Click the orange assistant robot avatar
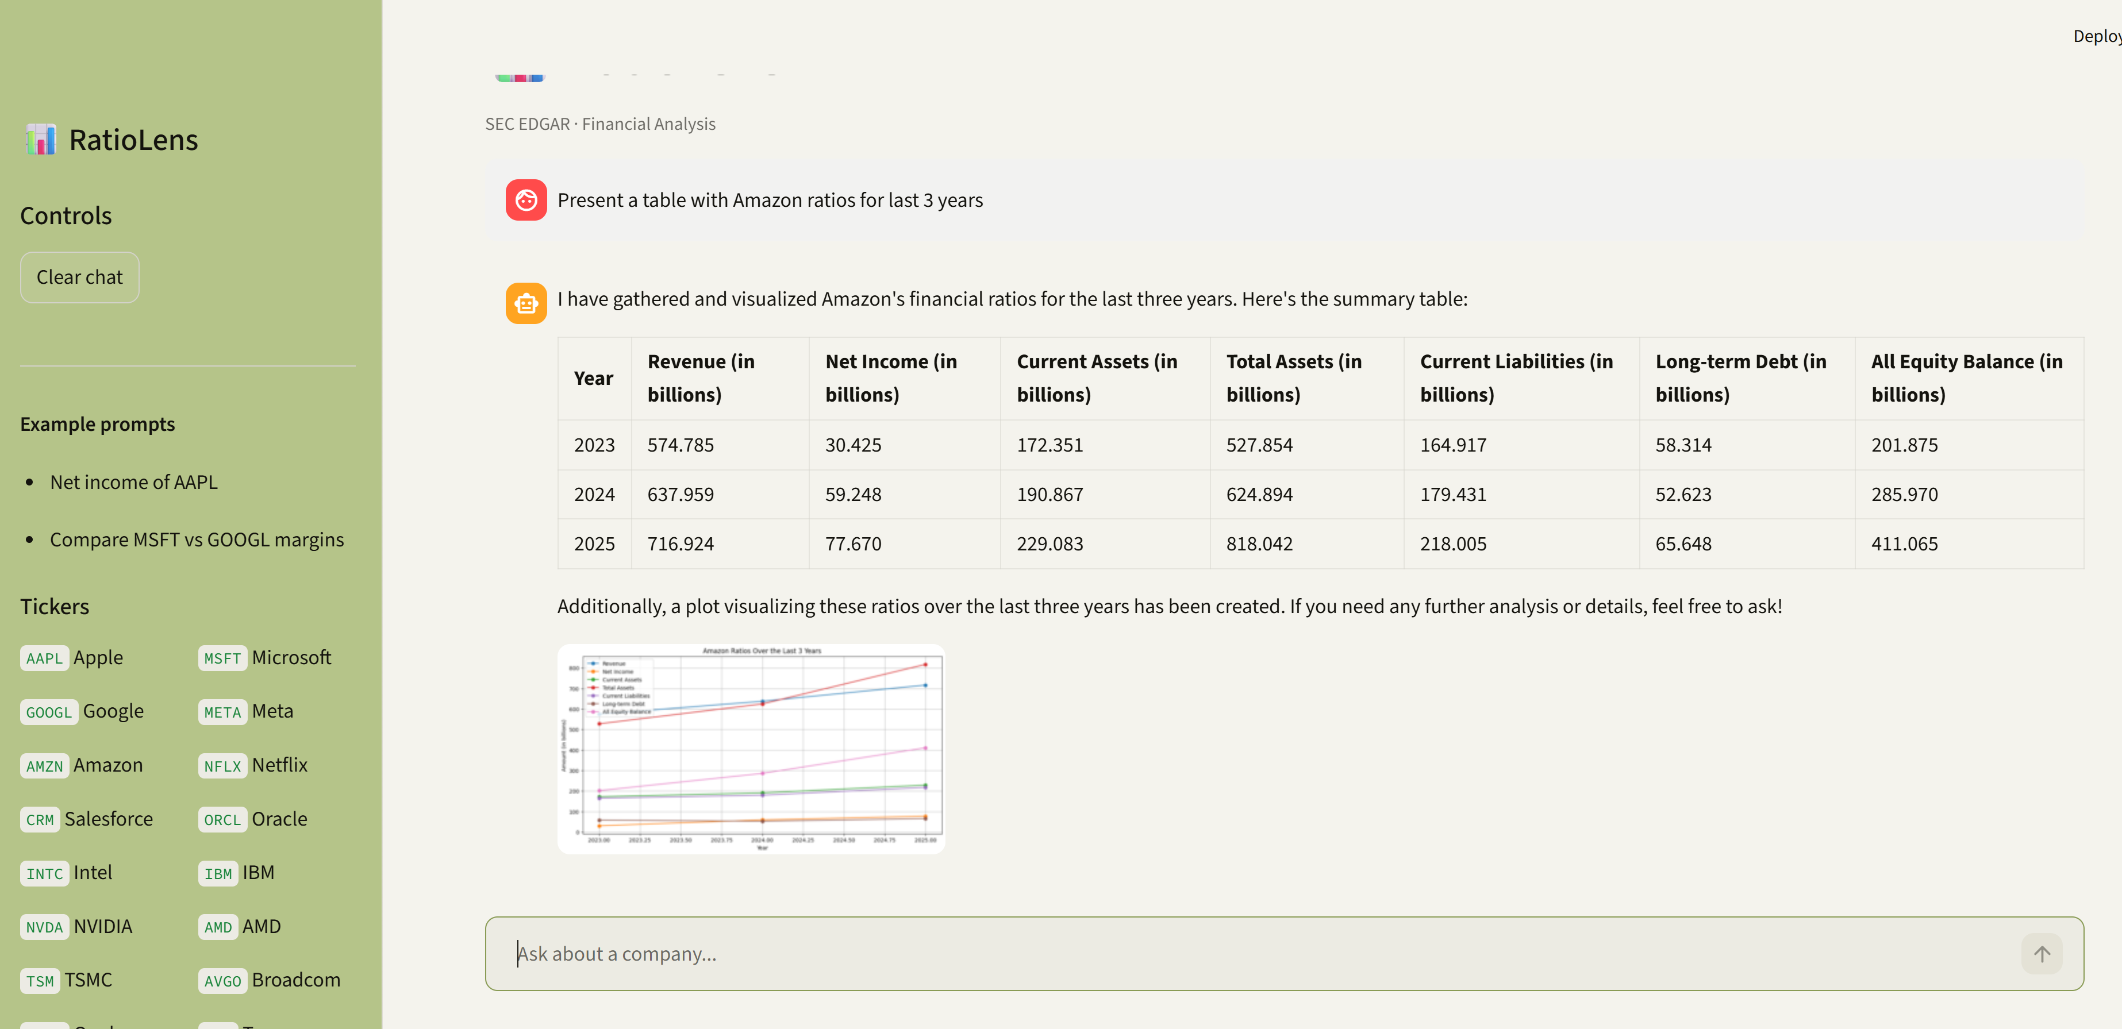The width and height of the screenshot is (2122, 1029). 525,303
